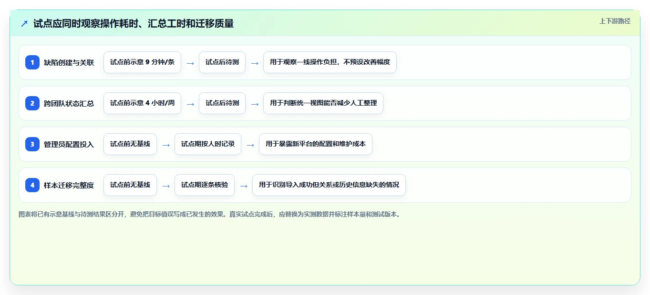
Task: Click 试点后待测 in the 跨团队状态汇总 row
Action: tap(222, 103)
